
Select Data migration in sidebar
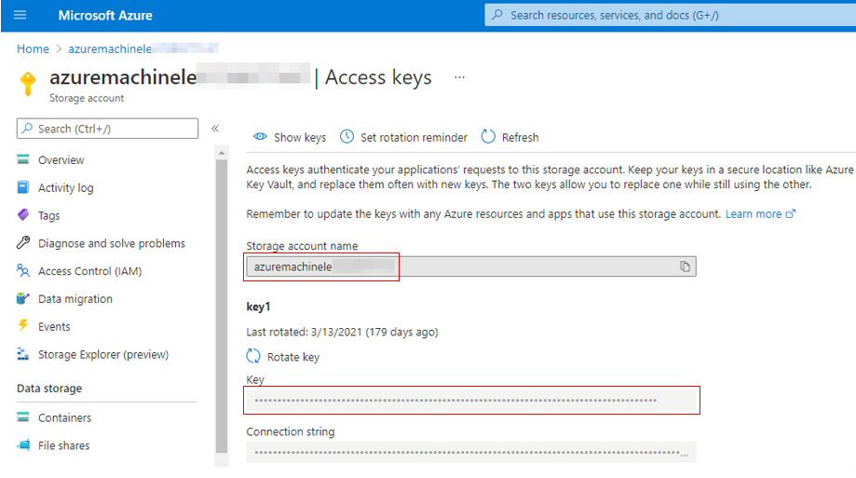tap(75, 299)
